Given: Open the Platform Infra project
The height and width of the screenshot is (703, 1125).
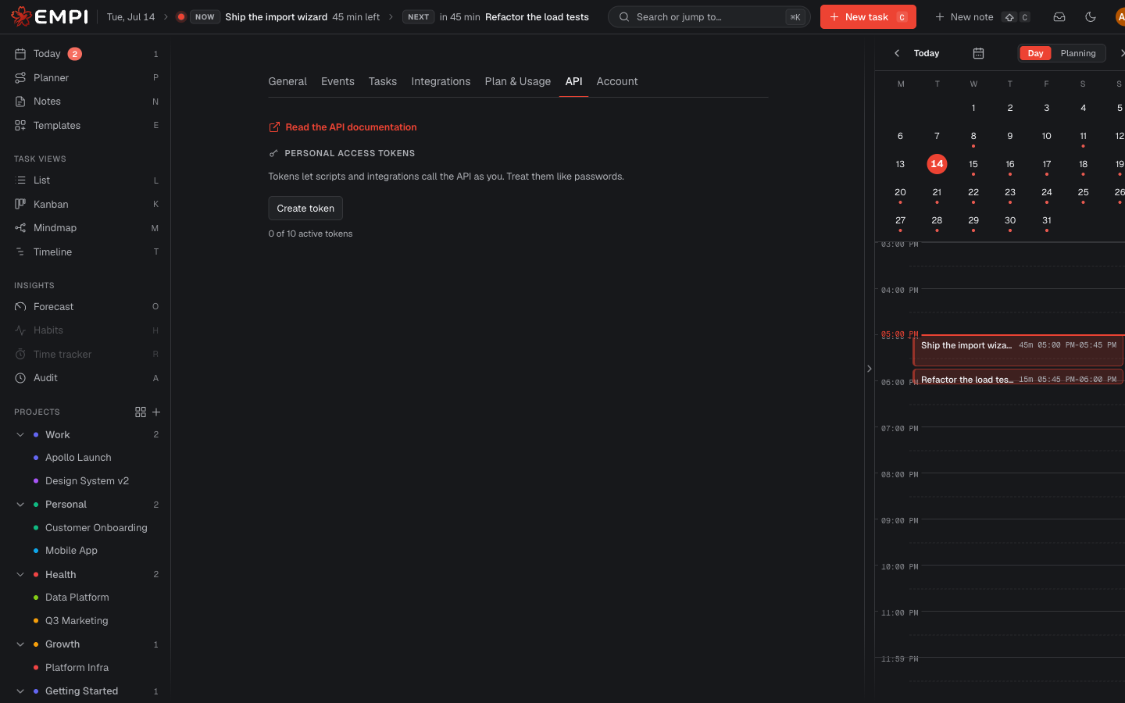Looking at the screenshot, I should point(77,668).
